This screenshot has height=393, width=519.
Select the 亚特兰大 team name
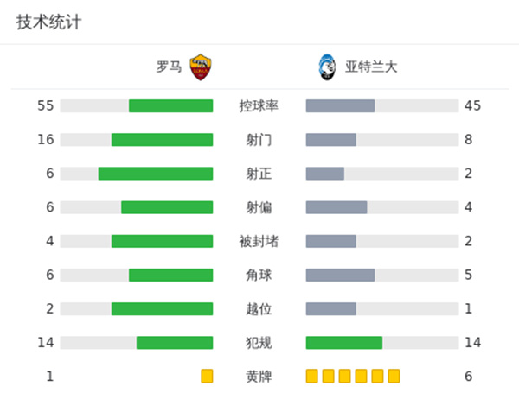(371, 67)
